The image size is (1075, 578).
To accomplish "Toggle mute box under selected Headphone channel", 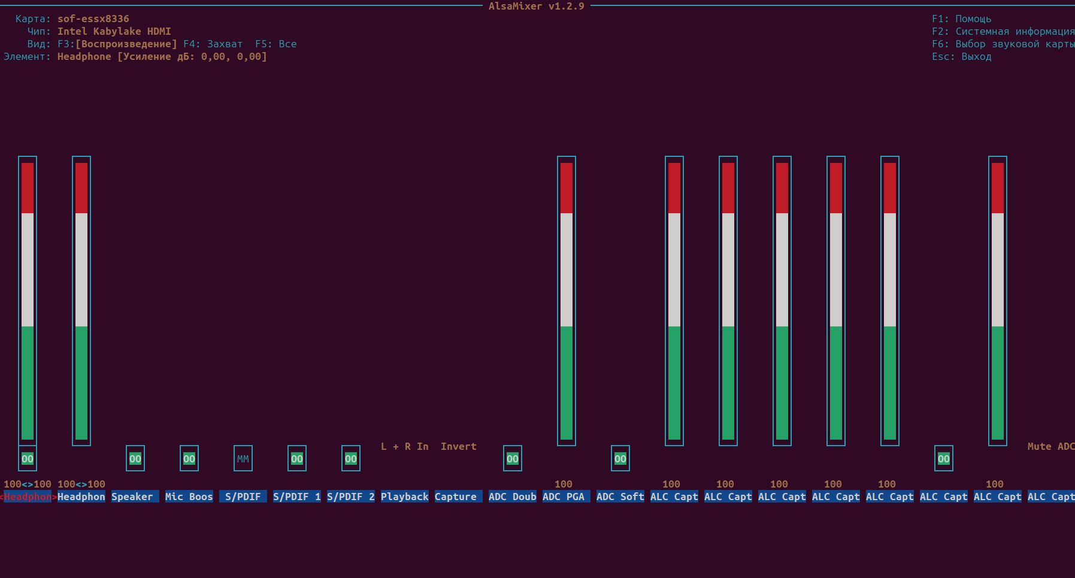I will 28,459.
